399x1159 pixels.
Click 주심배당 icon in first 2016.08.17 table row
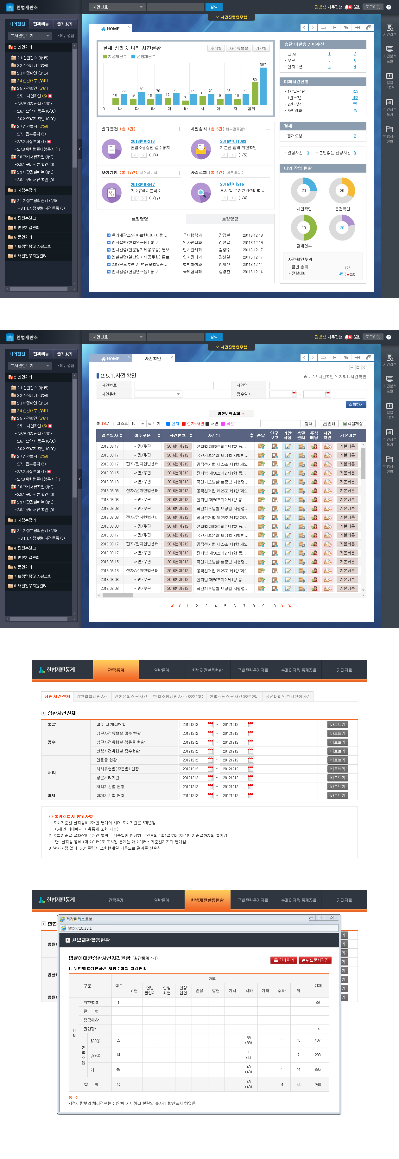314,446
